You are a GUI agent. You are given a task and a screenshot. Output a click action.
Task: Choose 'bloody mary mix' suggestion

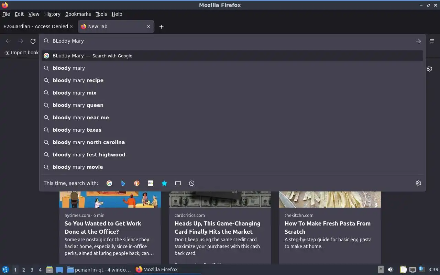tap(232, 93)
